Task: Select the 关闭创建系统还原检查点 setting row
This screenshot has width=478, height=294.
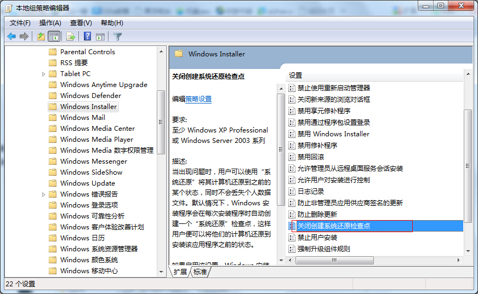Action: pos(375,226)
